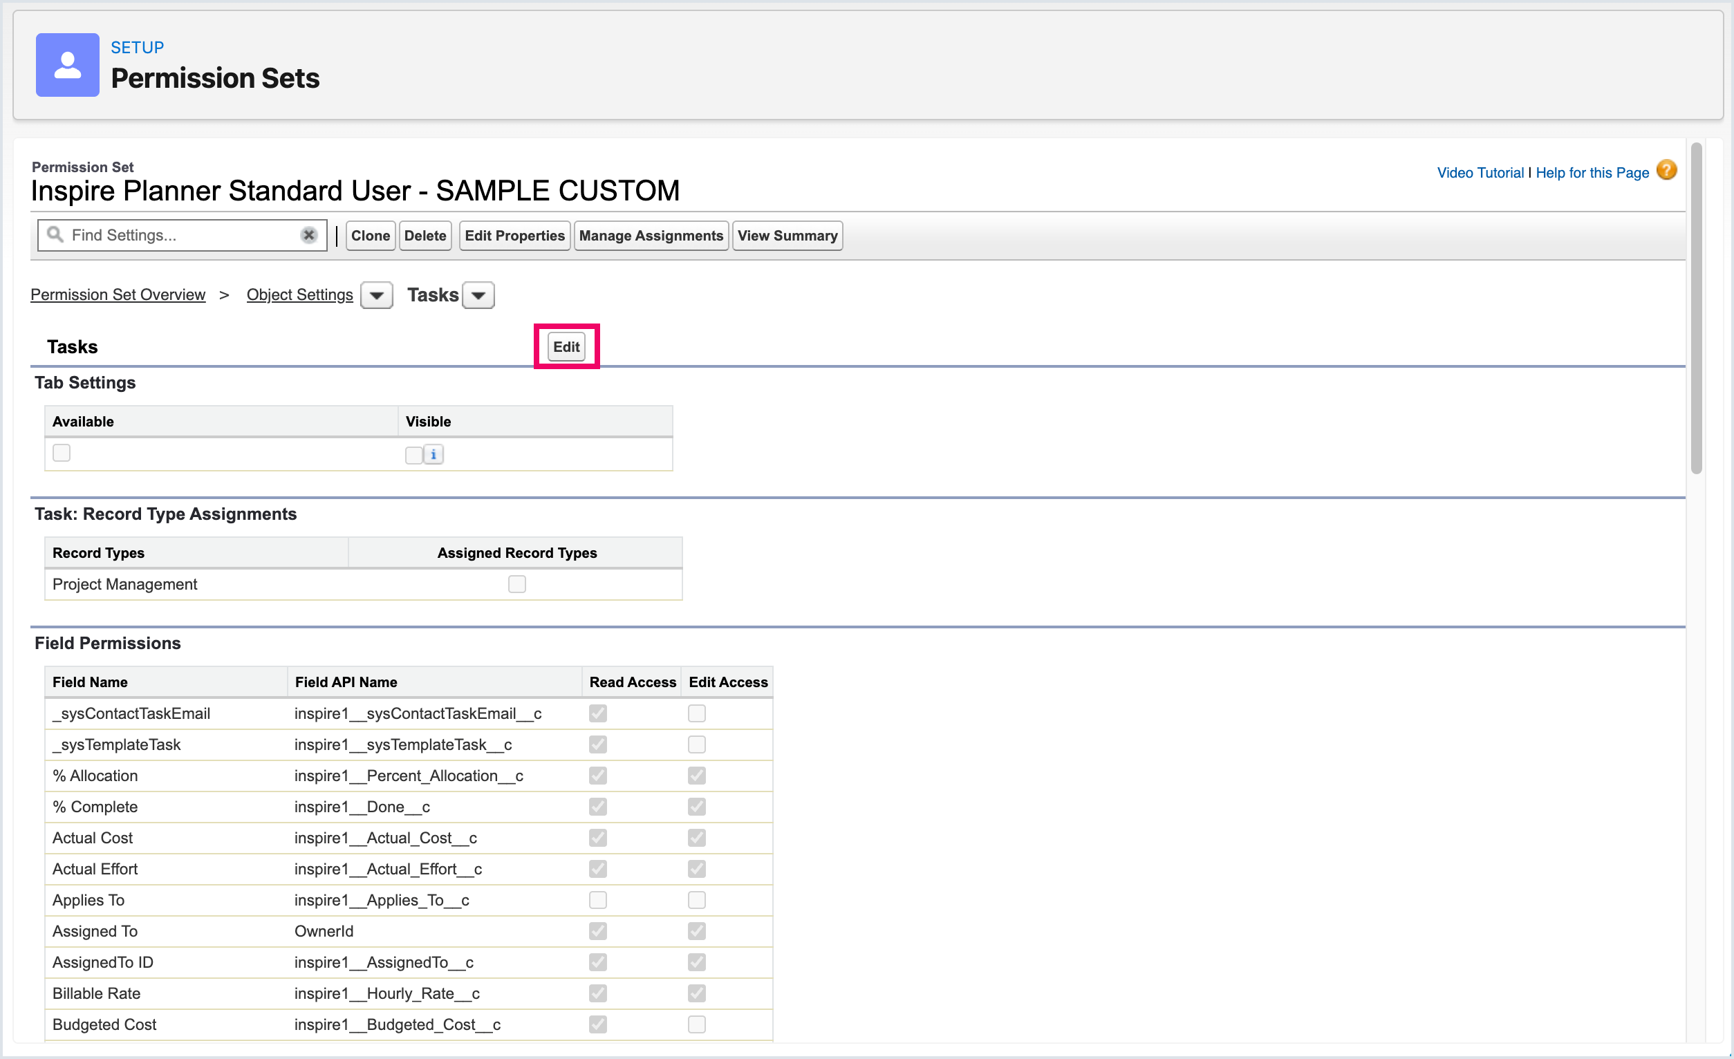Click the Visible tab info icon
Screen dimensions: 1734x1059
(433, 455)
